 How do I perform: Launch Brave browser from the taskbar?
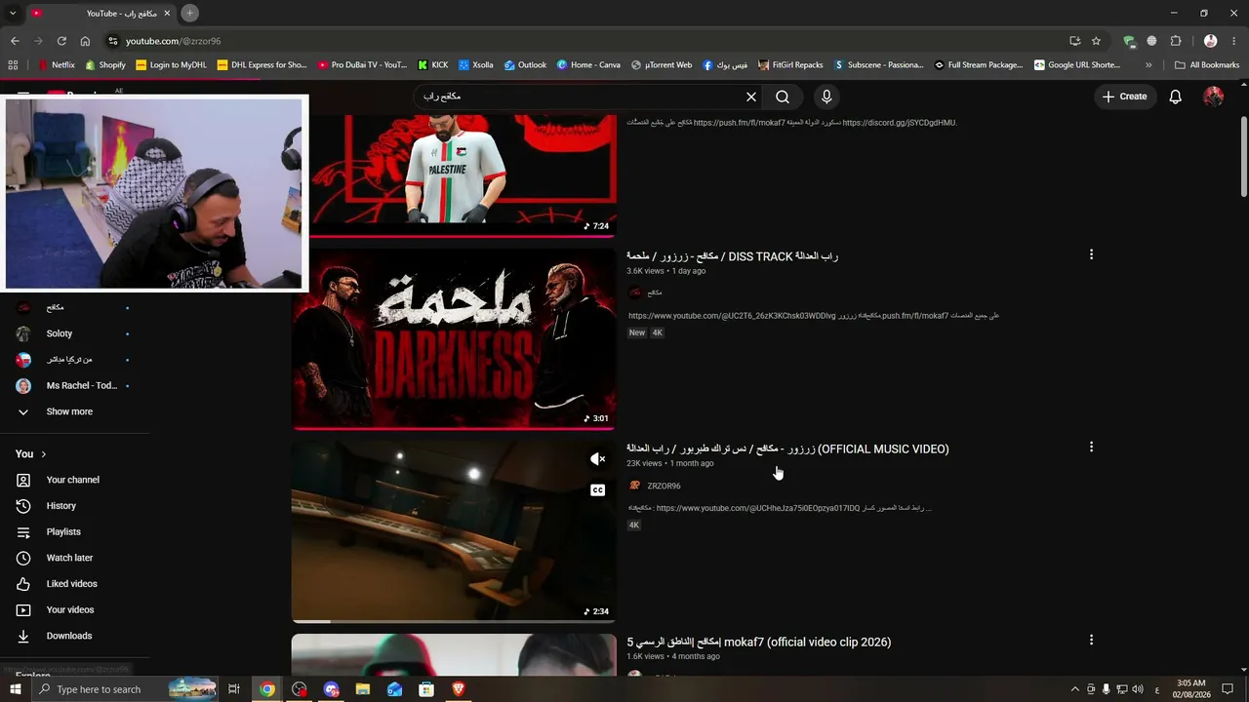point(459,689)
